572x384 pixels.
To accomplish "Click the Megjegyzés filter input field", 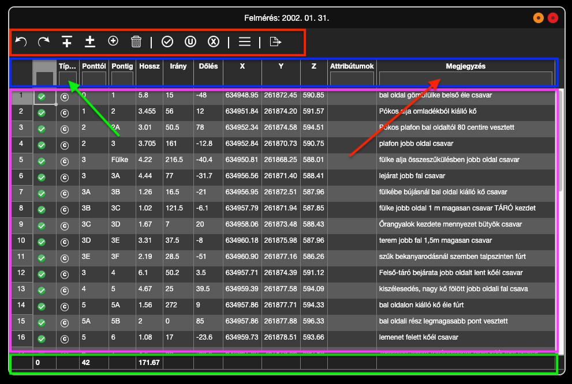I will click(x=466, y=78).
